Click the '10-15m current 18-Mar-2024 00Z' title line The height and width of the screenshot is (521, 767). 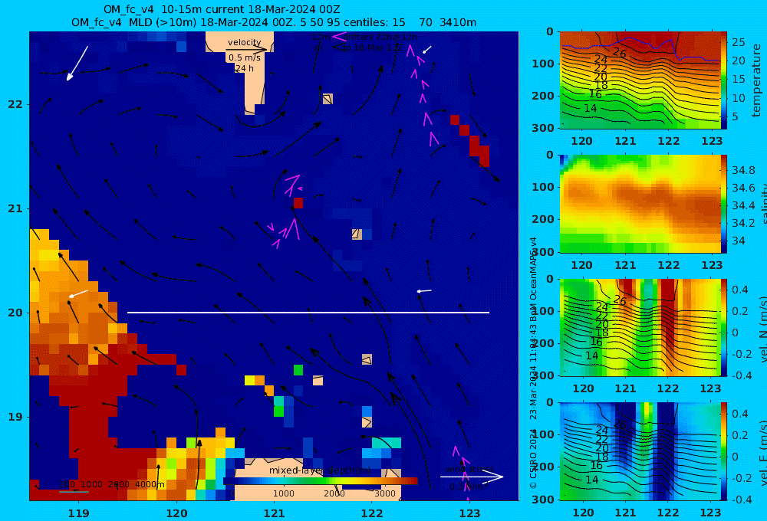[x=222, y=10]
